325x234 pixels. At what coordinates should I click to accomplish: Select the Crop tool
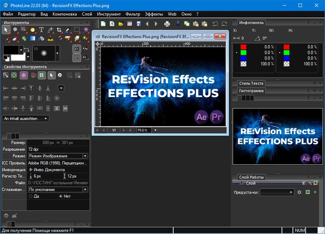click(x=59, y=30)
